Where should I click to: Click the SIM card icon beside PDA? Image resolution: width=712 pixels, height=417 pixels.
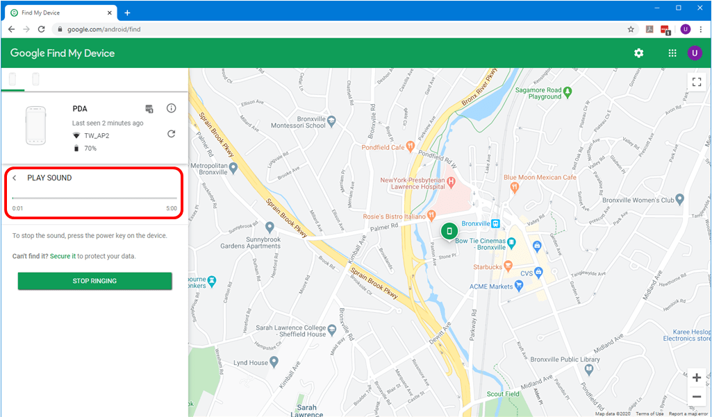[149, 108]
